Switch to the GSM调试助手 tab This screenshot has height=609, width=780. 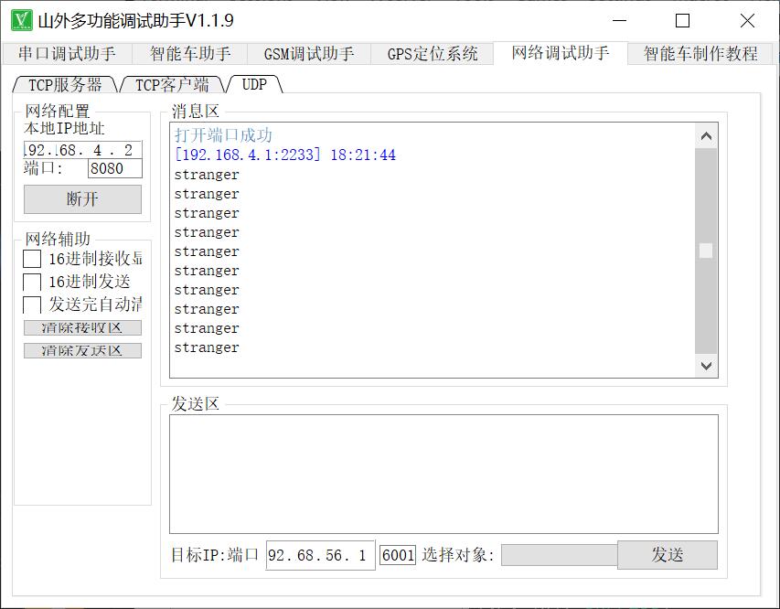308,53
